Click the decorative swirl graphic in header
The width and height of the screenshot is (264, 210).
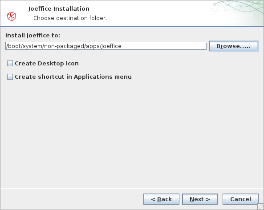[237, 12]
